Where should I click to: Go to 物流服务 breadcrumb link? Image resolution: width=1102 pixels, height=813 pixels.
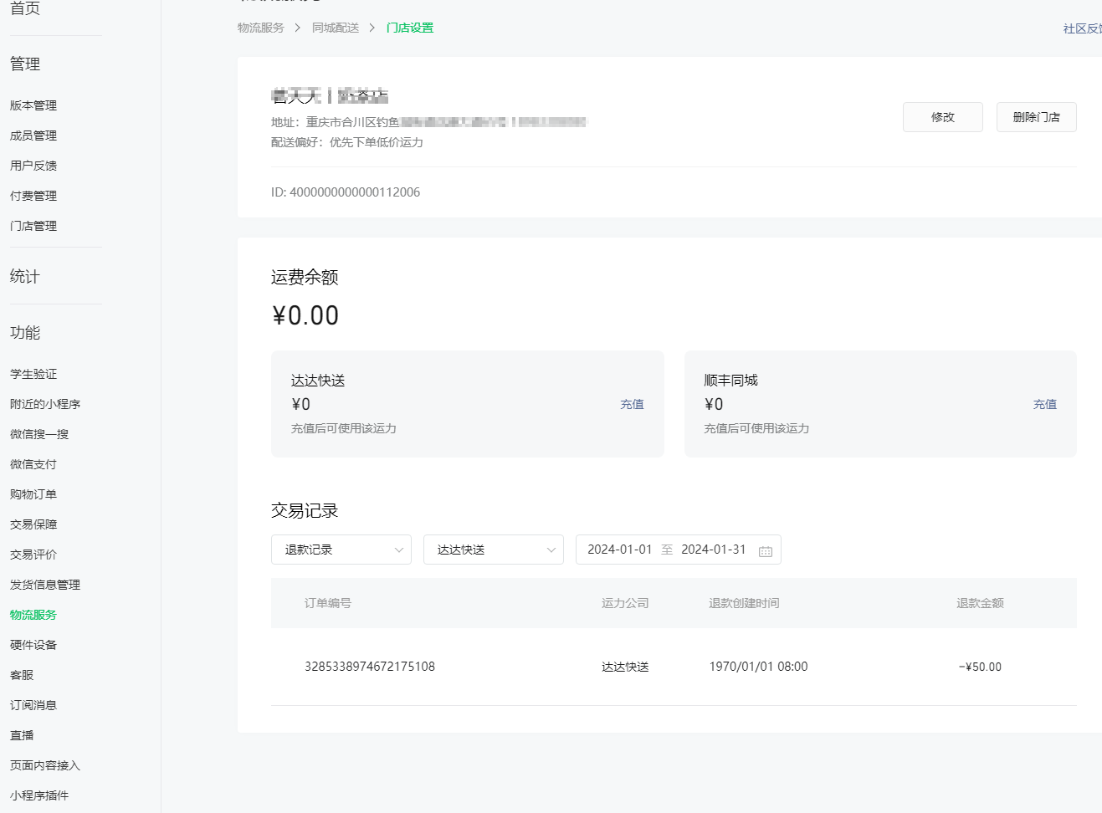(261, 28)
